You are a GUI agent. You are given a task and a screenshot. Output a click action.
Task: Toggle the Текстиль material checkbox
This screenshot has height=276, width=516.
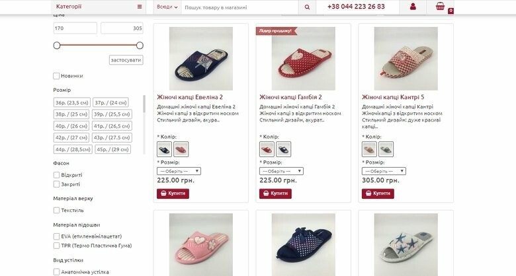point(57,210)
